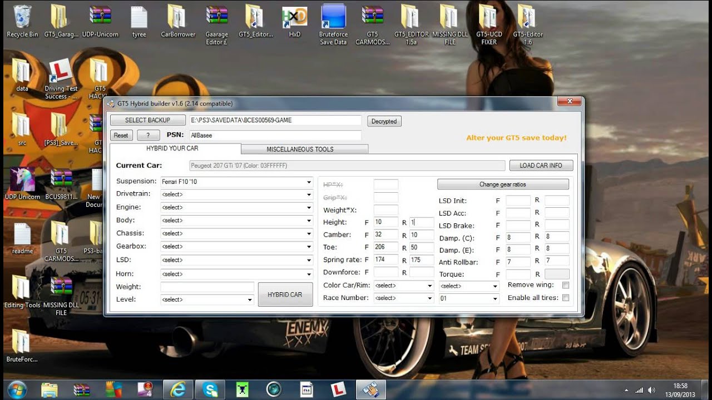Open the CarBorrower folder icon

[178, 22]
